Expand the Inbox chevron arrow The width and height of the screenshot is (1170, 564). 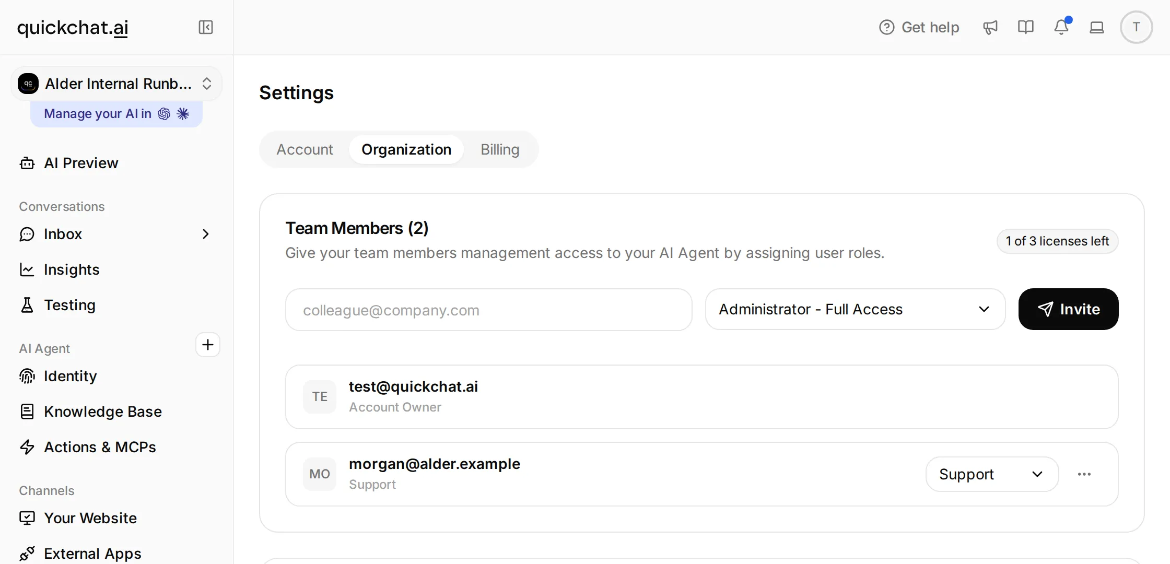(x=206, y=234)
